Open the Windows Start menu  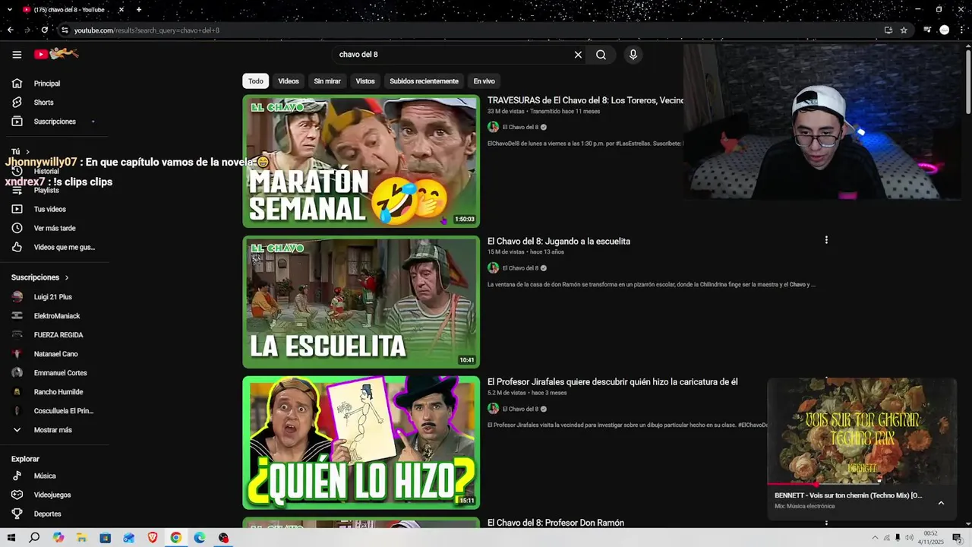(x=11, y=538)
